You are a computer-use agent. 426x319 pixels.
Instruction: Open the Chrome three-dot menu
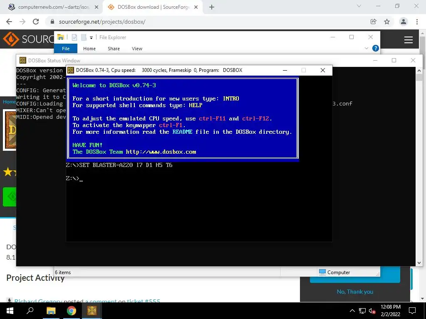(x=417, y=22)
